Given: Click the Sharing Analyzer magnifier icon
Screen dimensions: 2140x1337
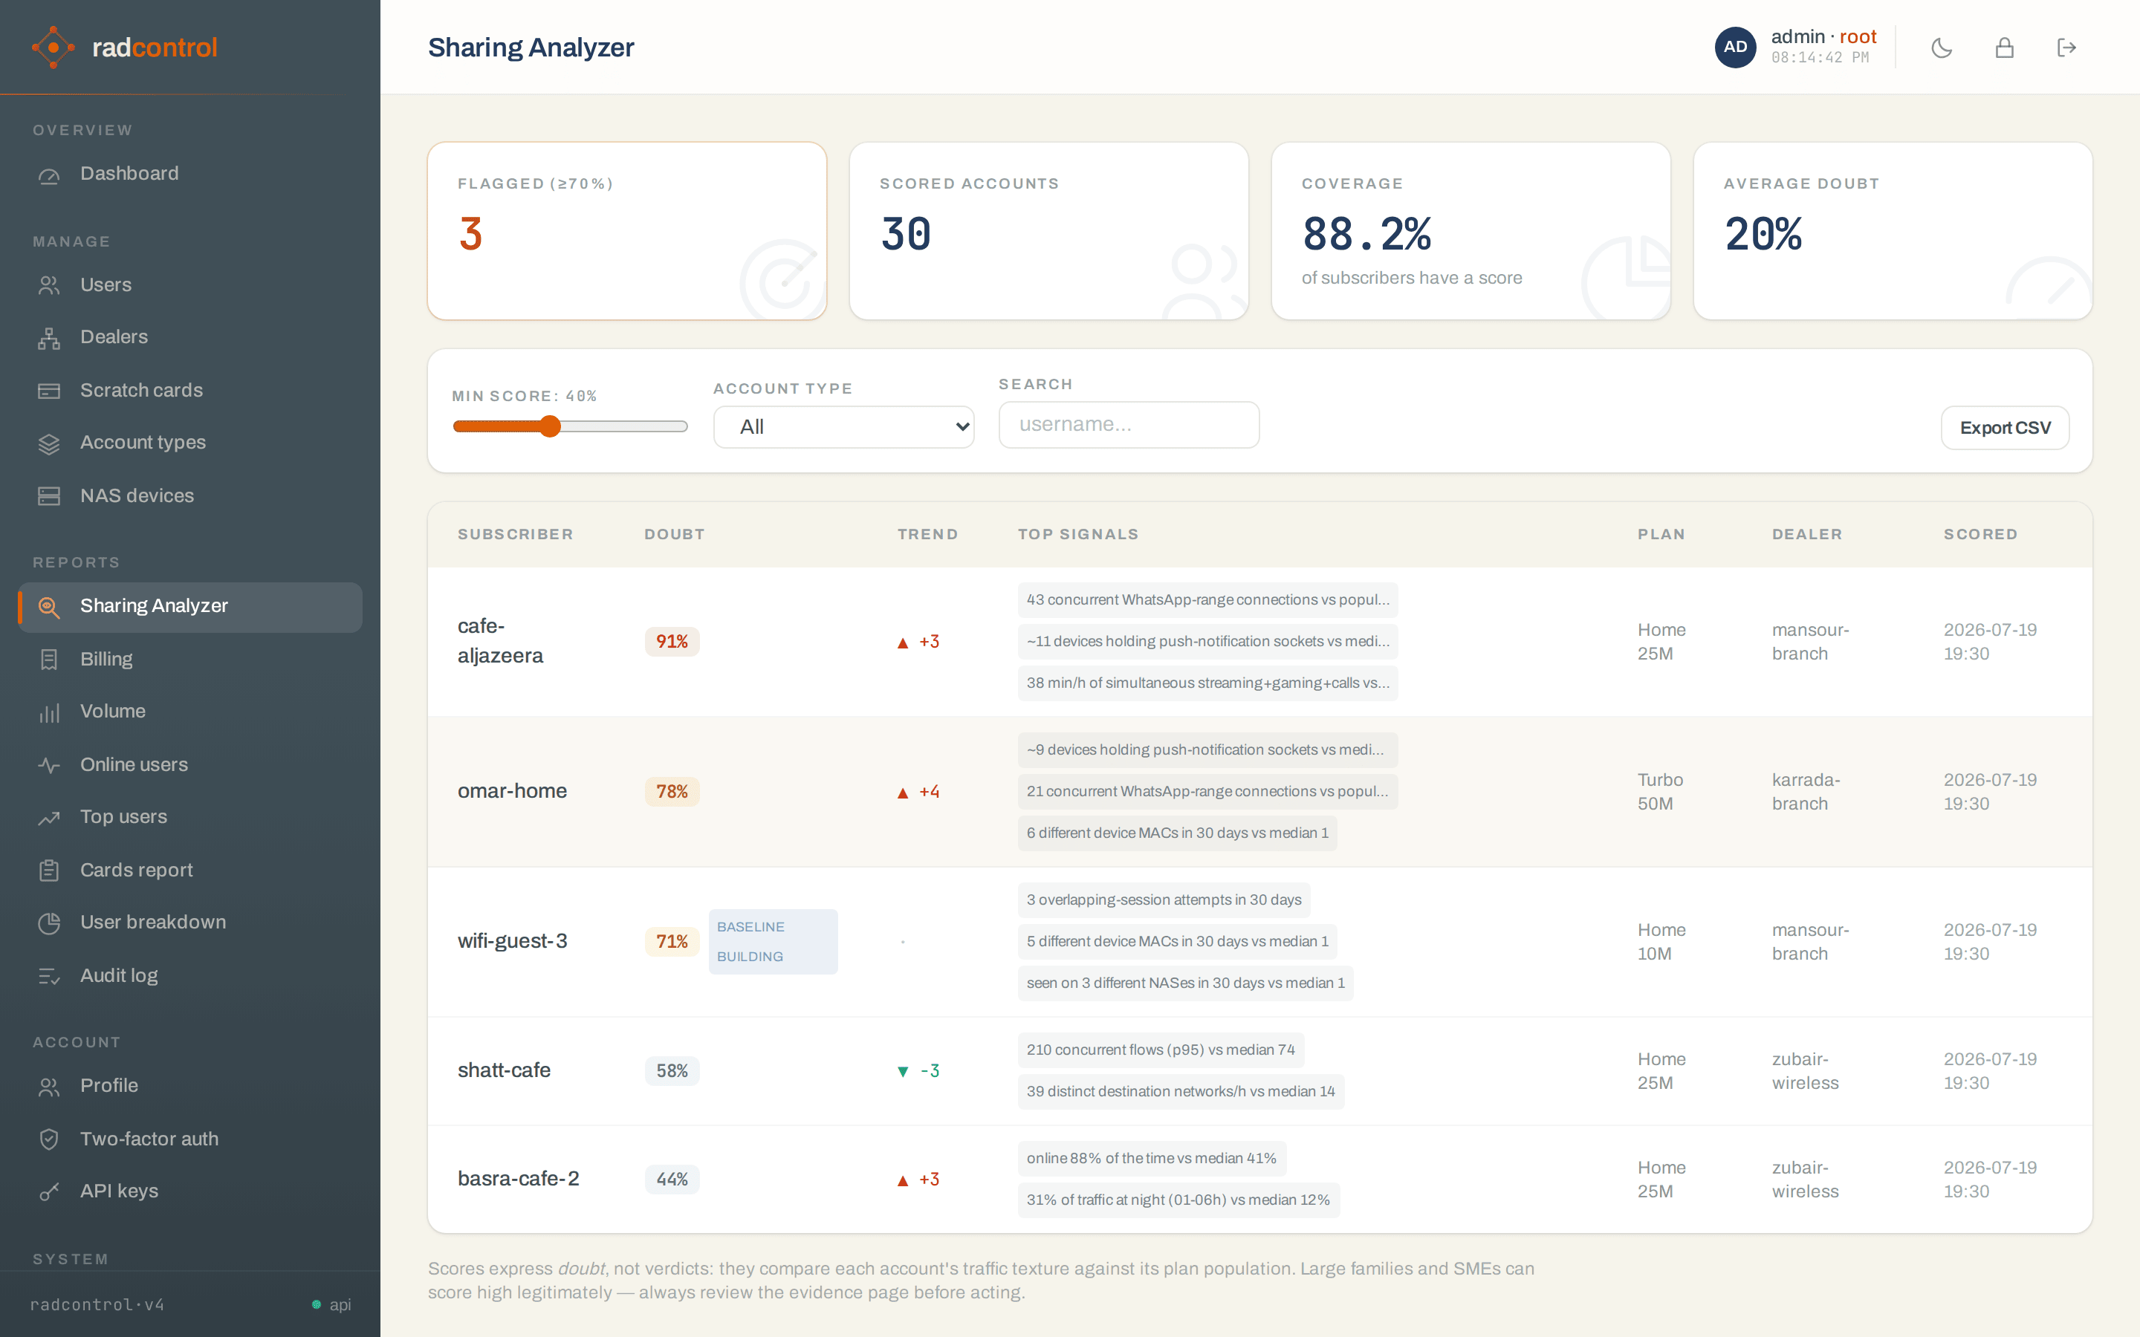Looking at the screenshot, I should pyautogui.click(x=50, y=607).
